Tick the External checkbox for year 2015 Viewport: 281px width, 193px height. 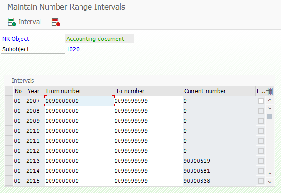tap(261, 181)
